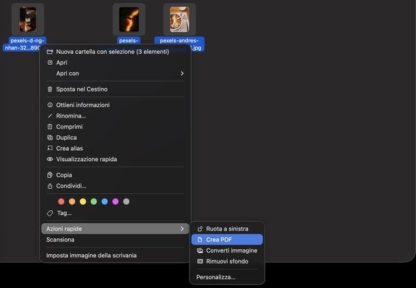This screenshot has height=288, width=416.
Task: Choose Ruota a sinistra quick action
Action: point(227,229)
